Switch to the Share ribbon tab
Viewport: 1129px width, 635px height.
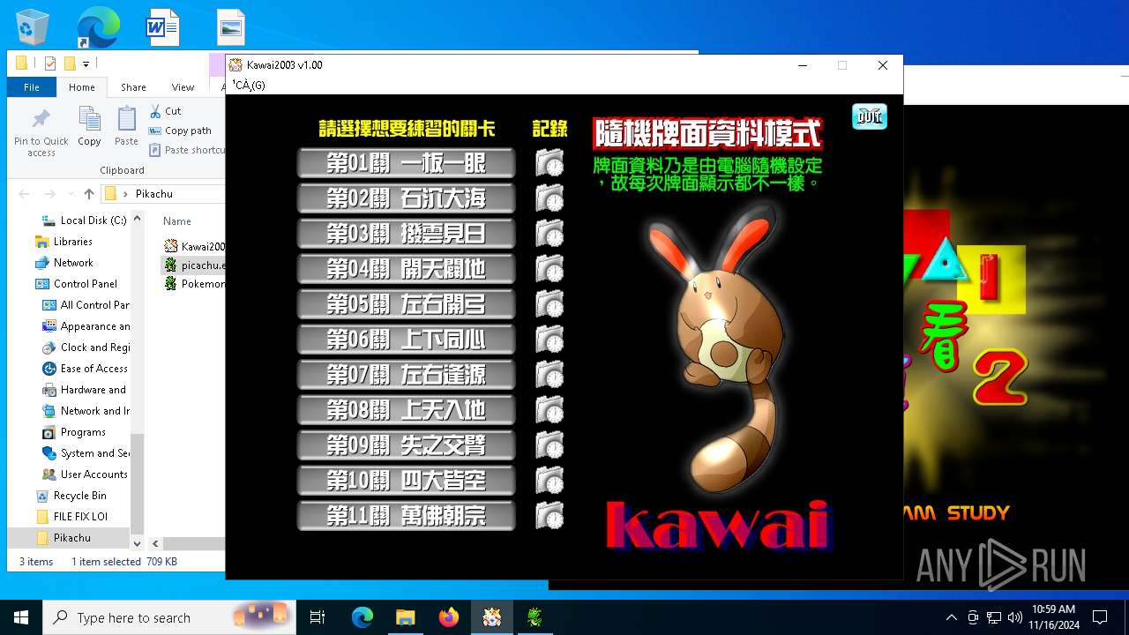133,87
